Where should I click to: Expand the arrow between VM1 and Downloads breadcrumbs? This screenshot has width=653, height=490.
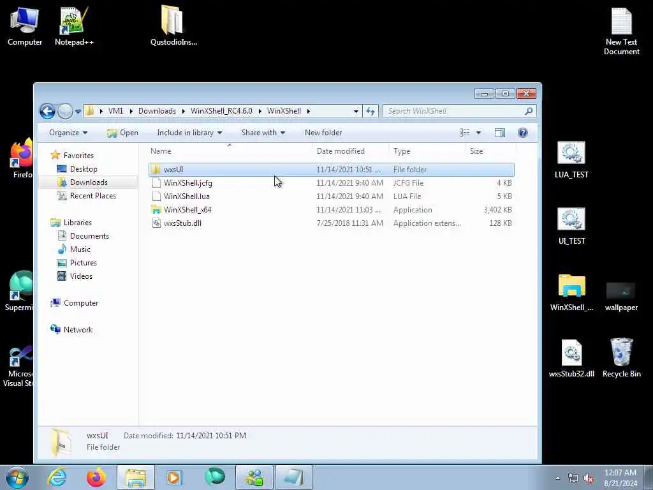[131, 111]
